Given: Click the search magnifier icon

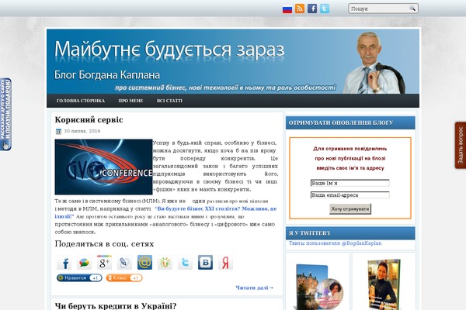Looking at the screenshot, I should pos(412,9).
